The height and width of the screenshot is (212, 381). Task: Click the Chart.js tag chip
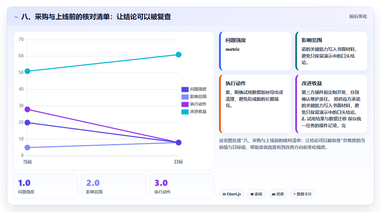[232, 194]
